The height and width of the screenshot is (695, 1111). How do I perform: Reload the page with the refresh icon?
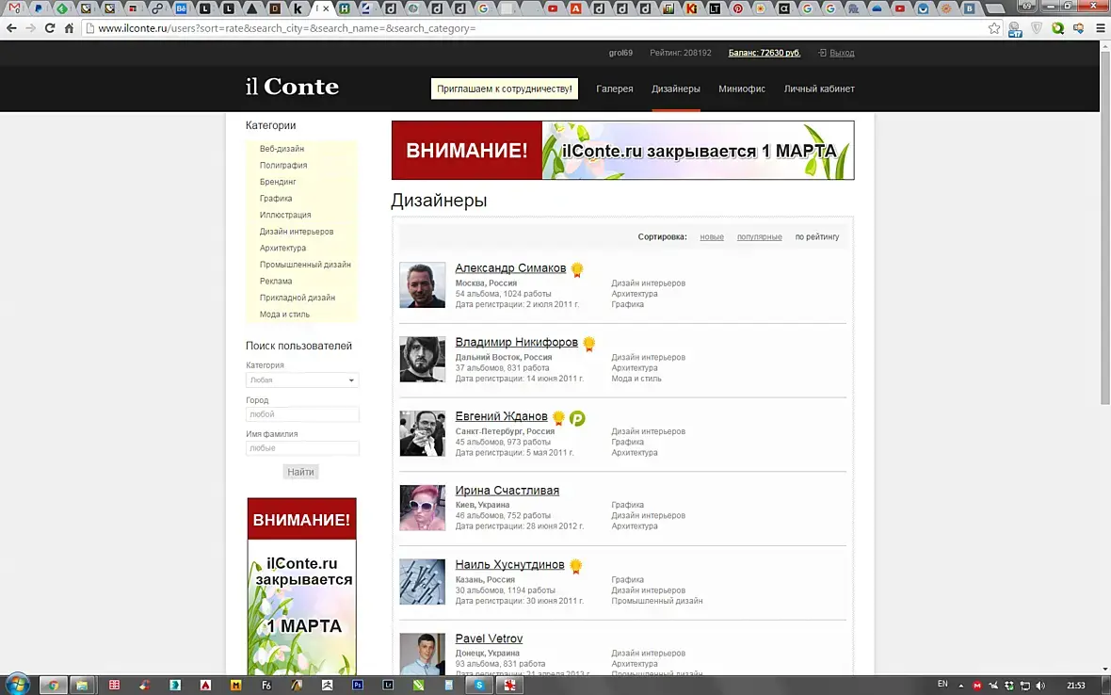(50, 28)
